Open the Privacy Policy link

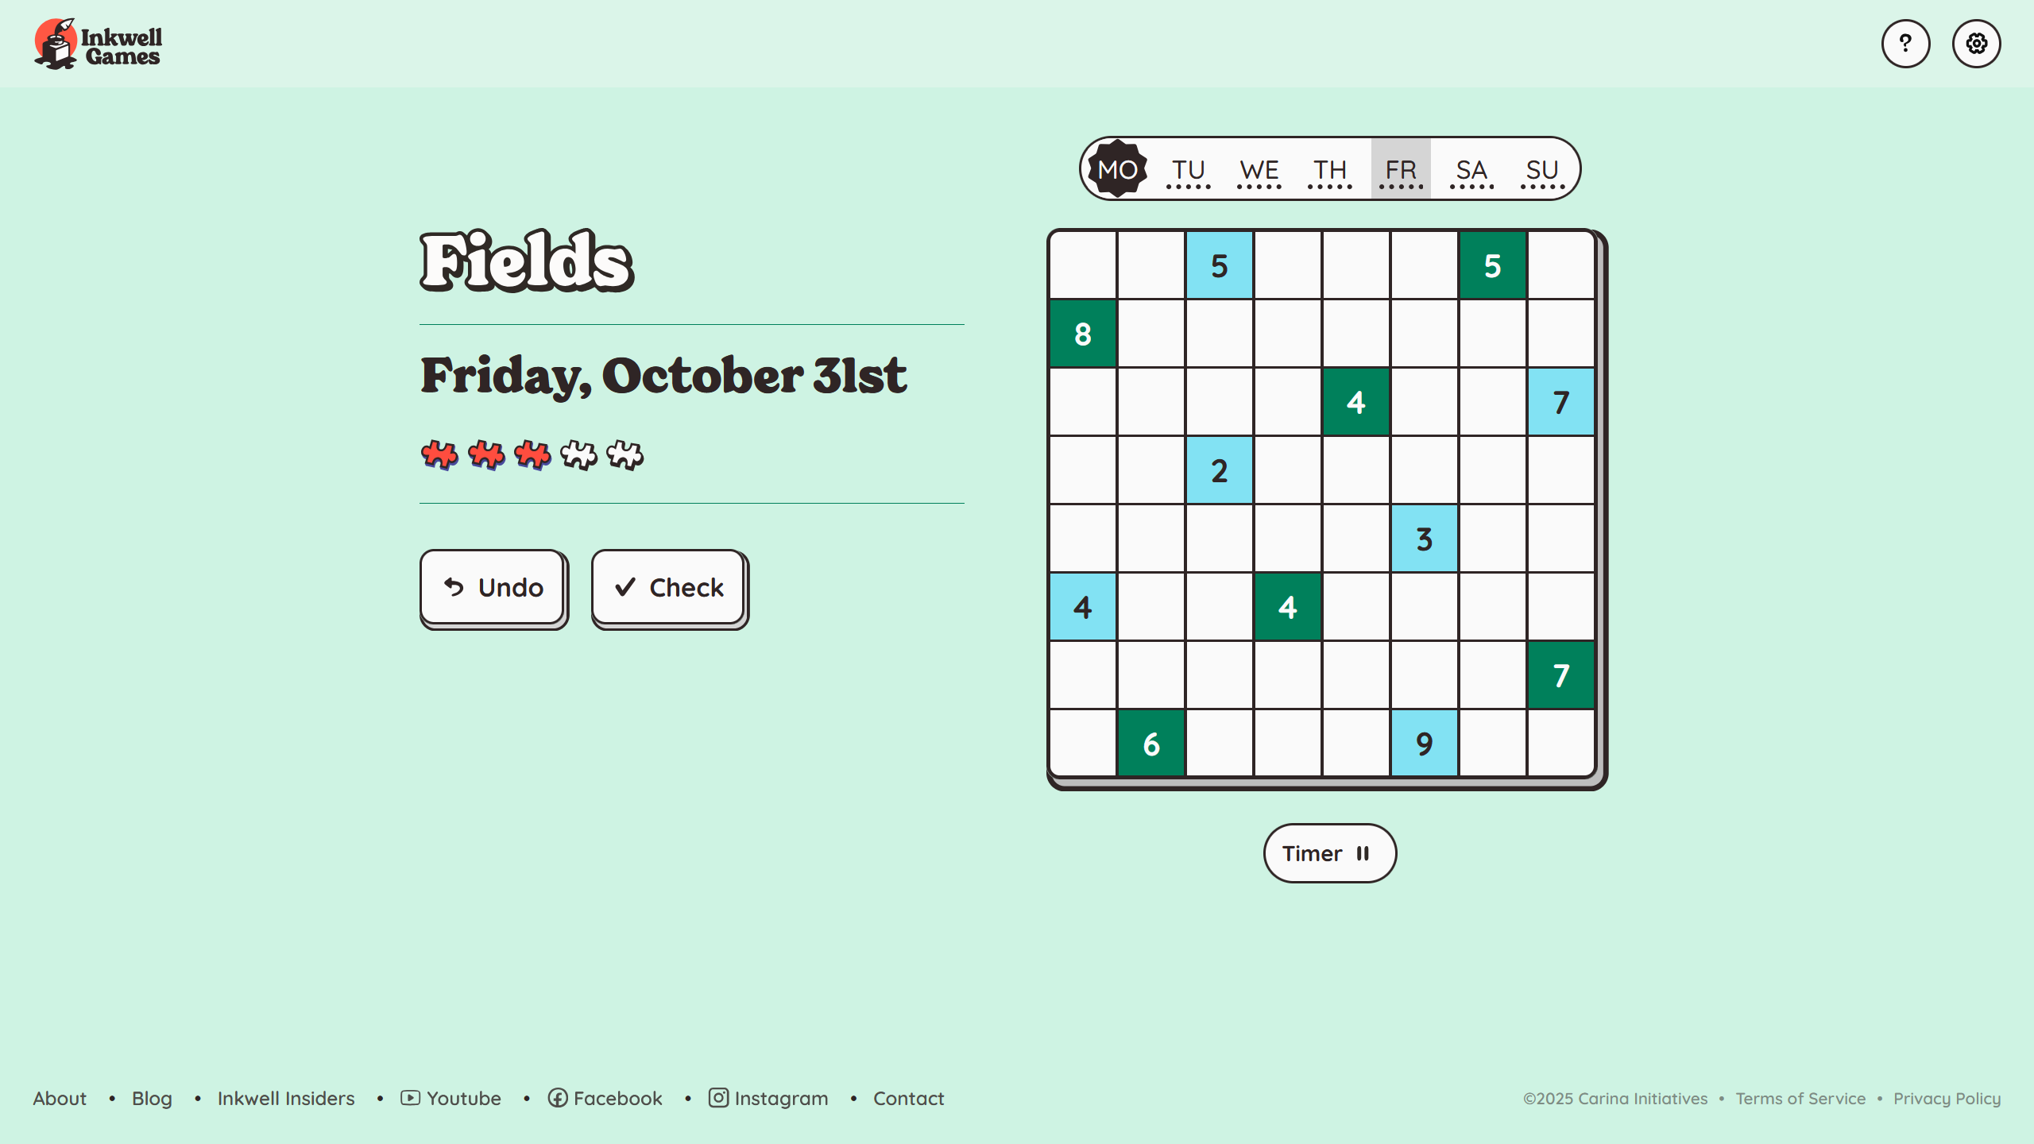pyautogui.click(x=1947, y=1098)
